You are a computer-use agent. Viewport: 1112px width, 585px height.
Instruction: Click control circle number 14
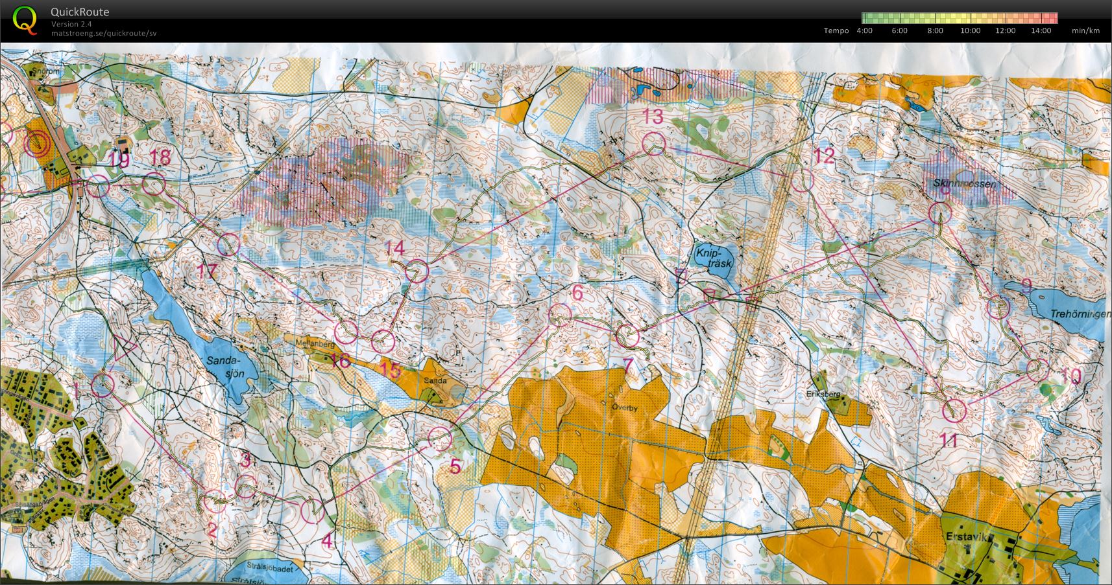point(417,271)
